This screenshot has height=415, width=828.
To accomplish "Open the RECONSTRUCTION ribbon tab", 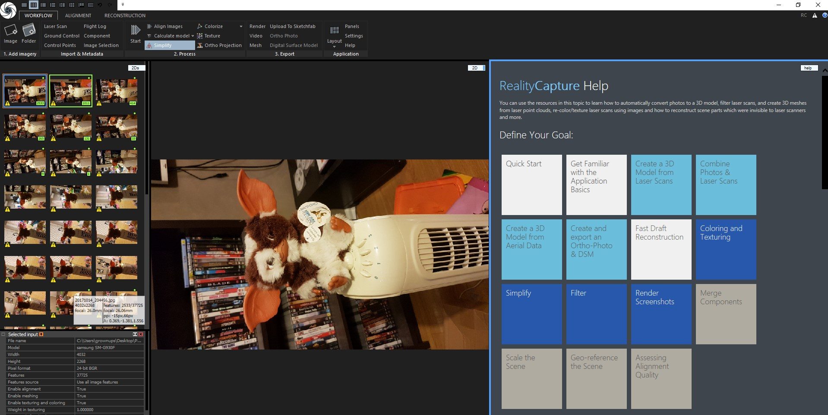I will [125, 16].
